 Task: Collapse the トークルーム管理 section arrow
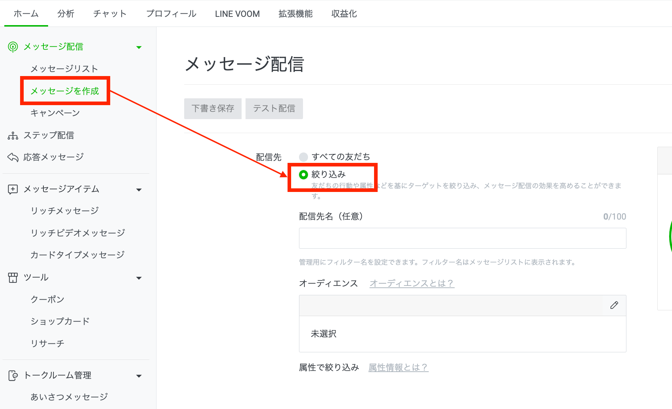[139, 376]
